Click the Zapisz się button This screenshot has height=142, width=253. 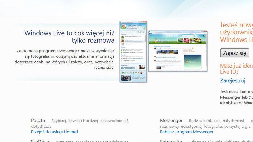(x=234, y=53)
